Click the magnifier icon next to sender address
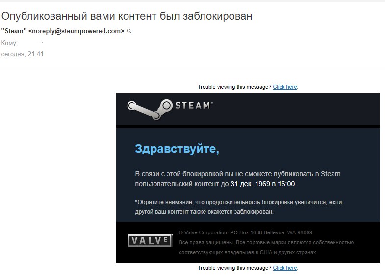 [129, 31]
